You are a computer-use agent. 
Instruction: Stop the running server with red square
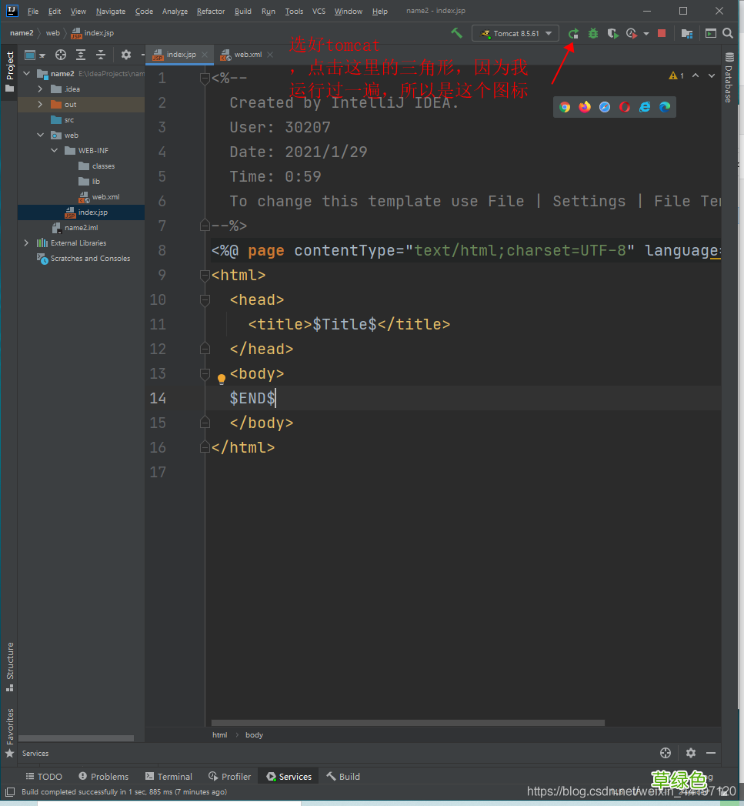pyautogui.click(x=662, y=34)
